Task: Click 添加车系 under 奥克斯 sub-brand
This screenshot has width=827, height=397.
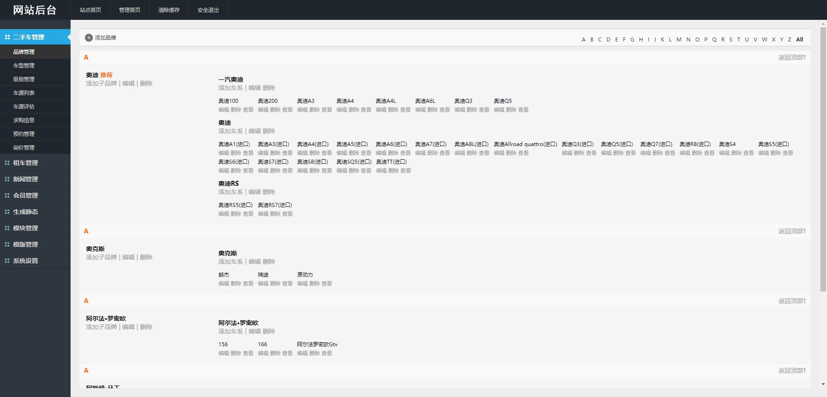Action: tap(231, 262)
